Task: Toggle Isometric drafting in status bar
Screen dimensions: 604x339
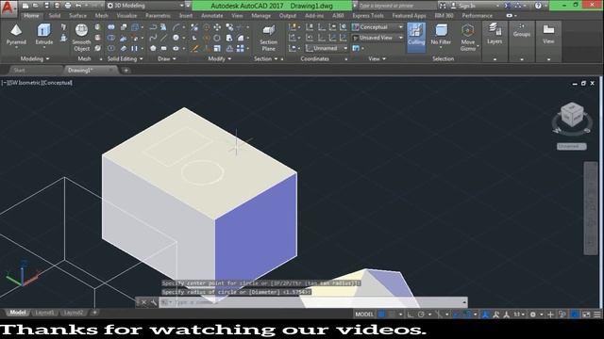Action: [439, 315]
